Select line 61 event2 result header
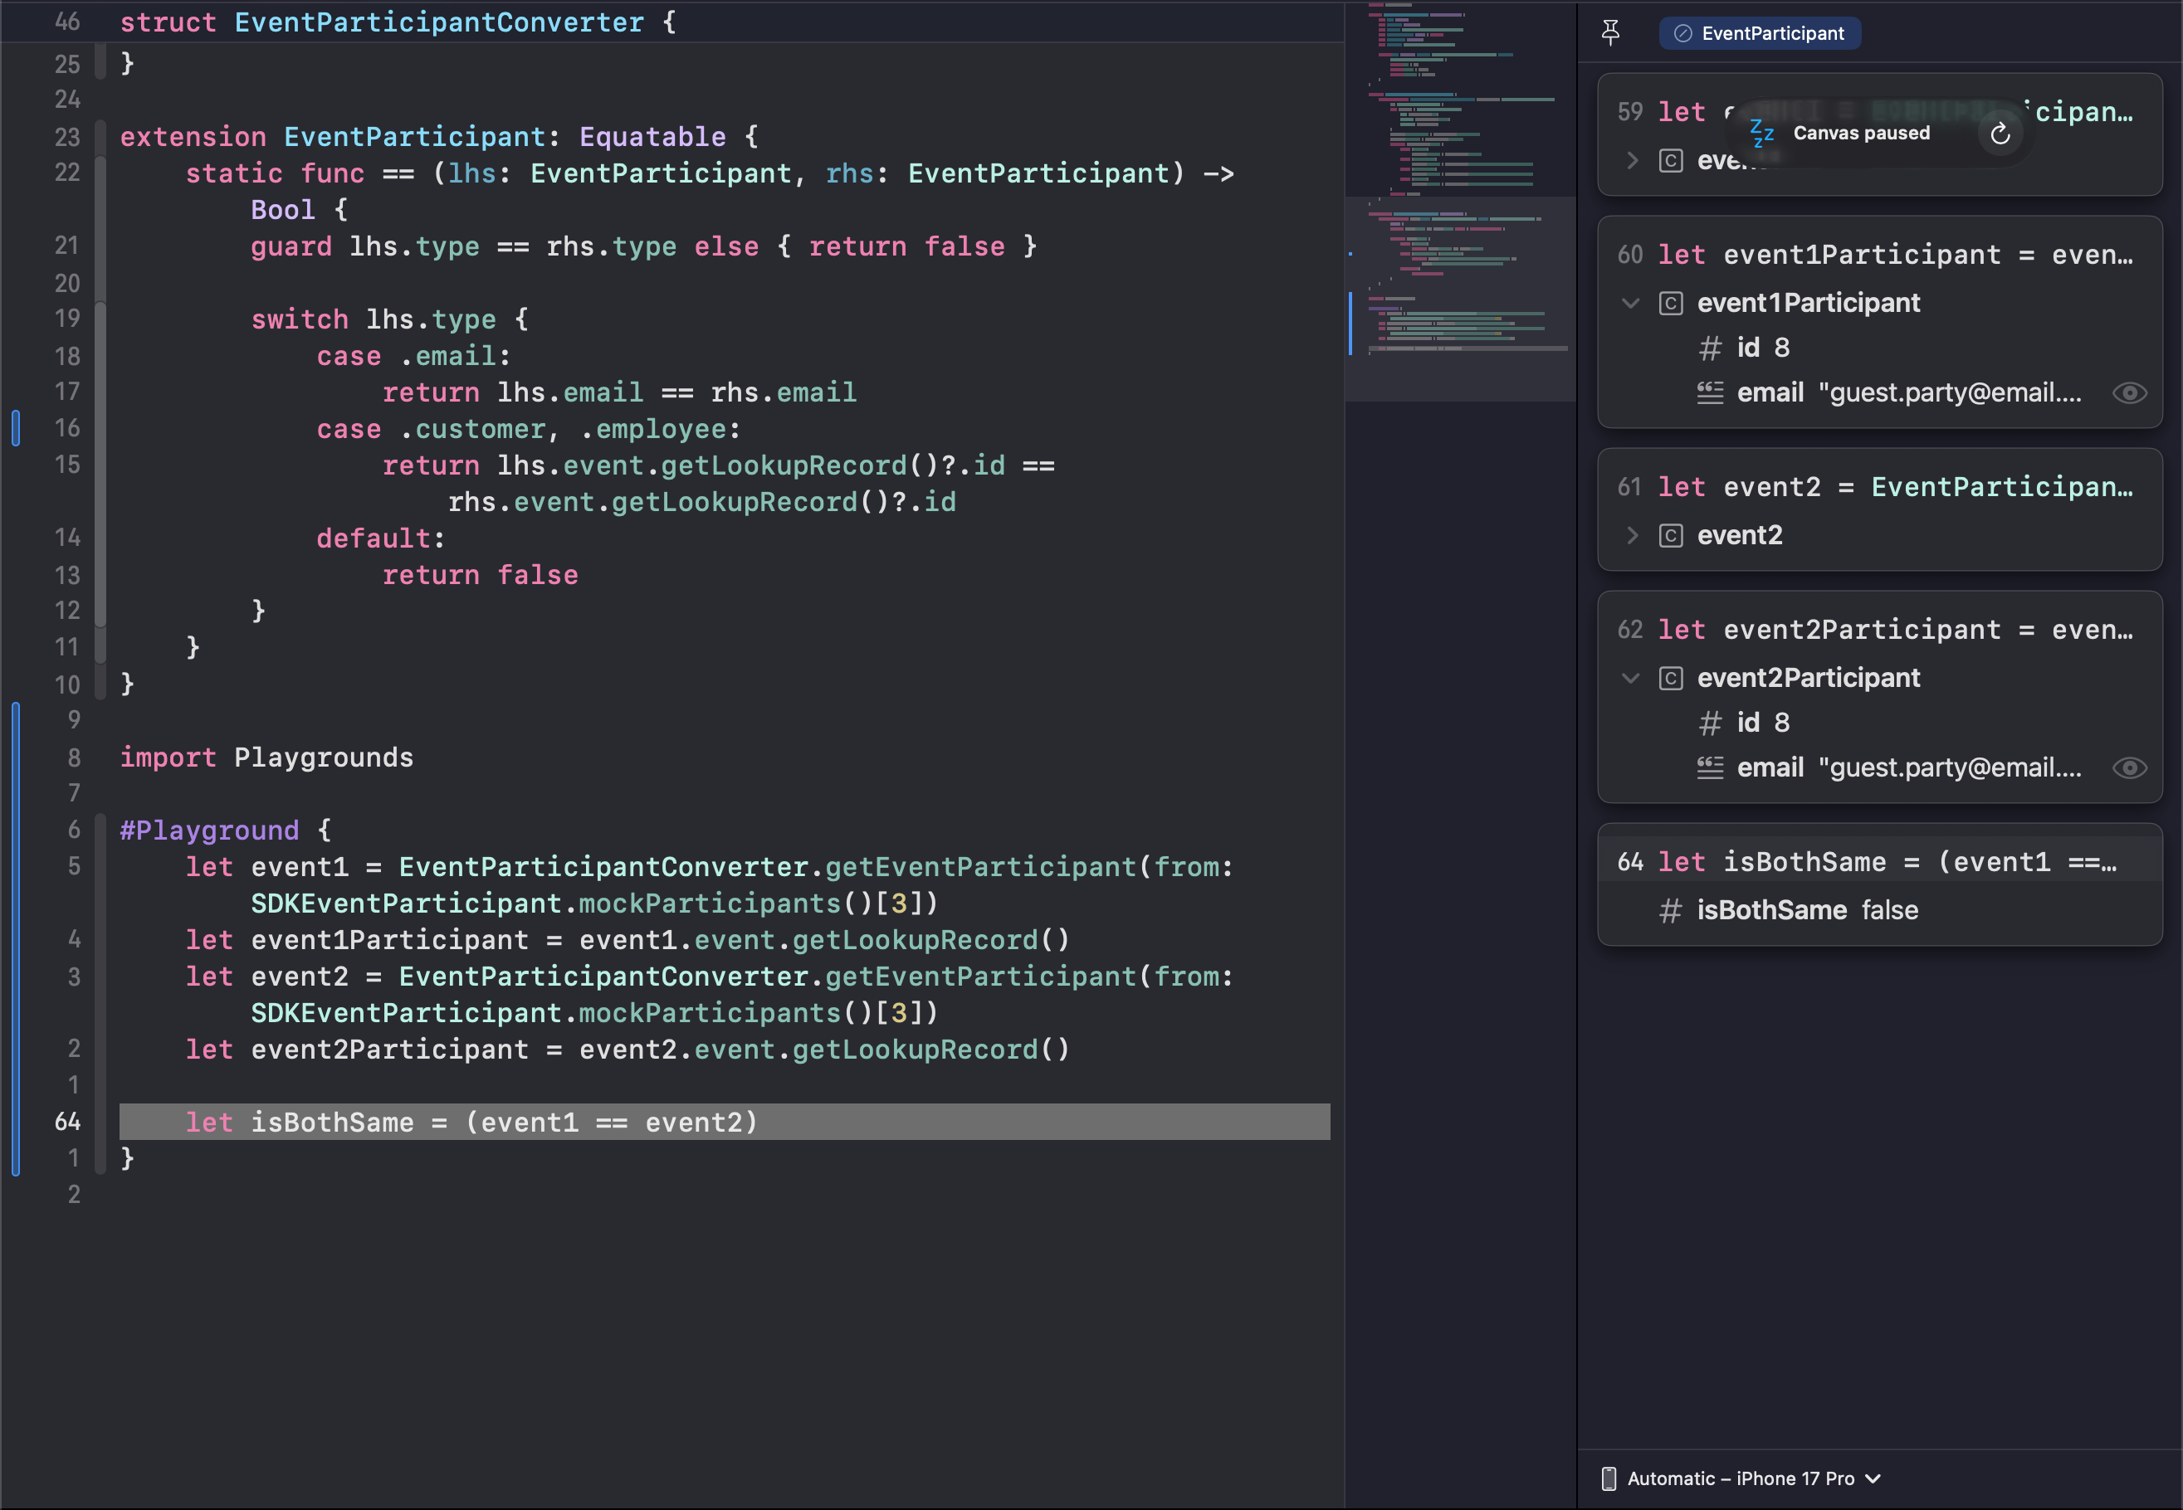The width and height of the screenshot is (2183, 1510). coord(1879,487)
